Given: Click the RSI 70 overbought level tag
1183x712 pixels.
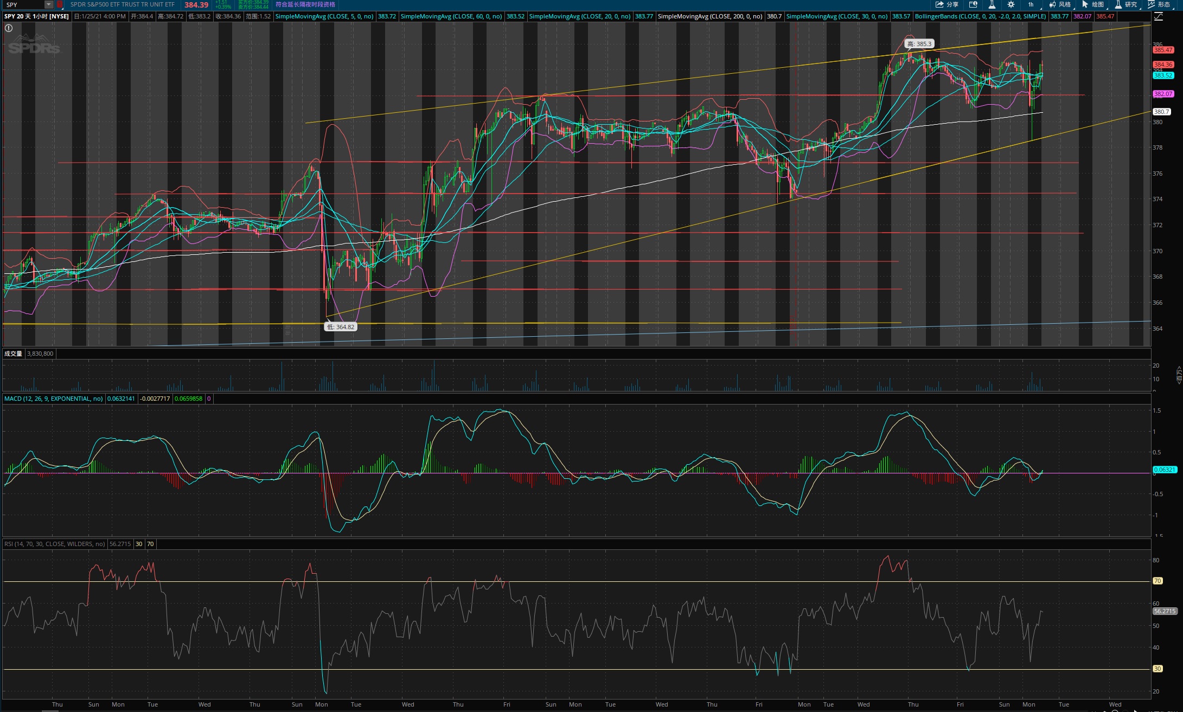Looking at the screenshot, I should tap(1158, 581).
